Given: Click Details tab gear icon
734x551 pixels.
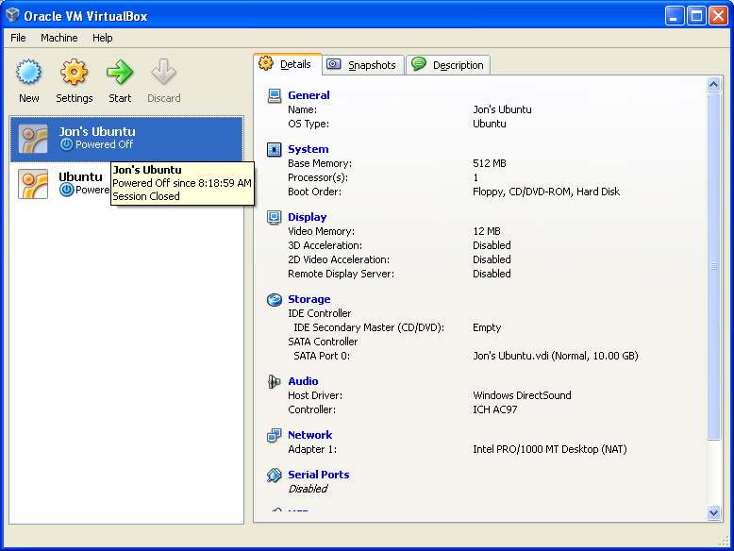Looking at the screenshot, I should 266,63.
